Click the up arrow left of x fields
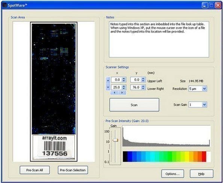 point(108,80)
